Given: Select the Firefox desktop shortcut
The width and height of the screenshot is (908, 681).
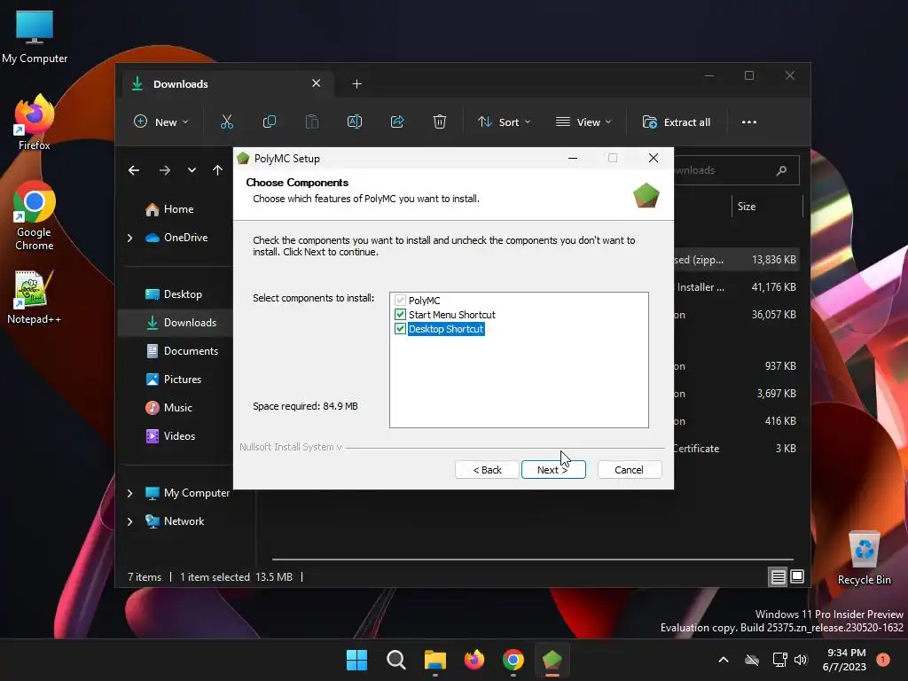Looking at the screenshot, I should [x=35, y=122].
